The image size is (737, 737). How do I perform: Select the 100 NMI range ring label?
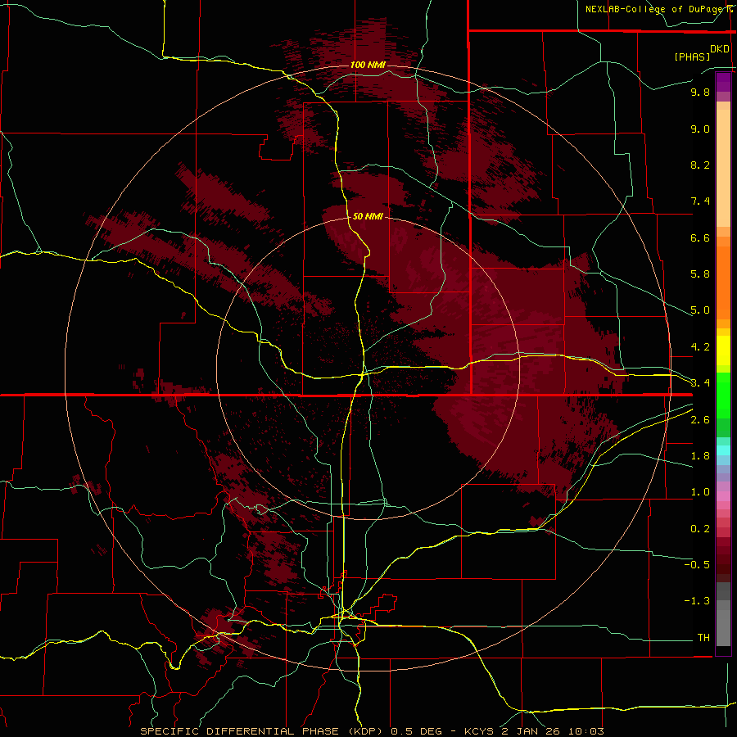point(368,65)
